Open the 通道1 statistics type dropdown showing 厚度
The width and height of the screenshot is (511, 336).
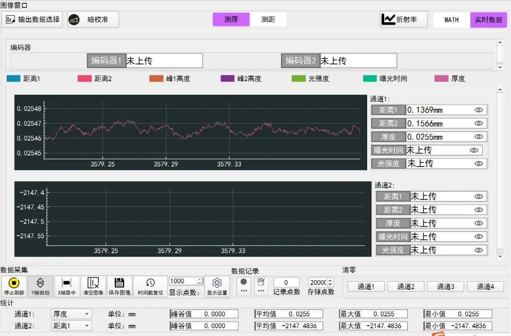[x=71, y=314]
